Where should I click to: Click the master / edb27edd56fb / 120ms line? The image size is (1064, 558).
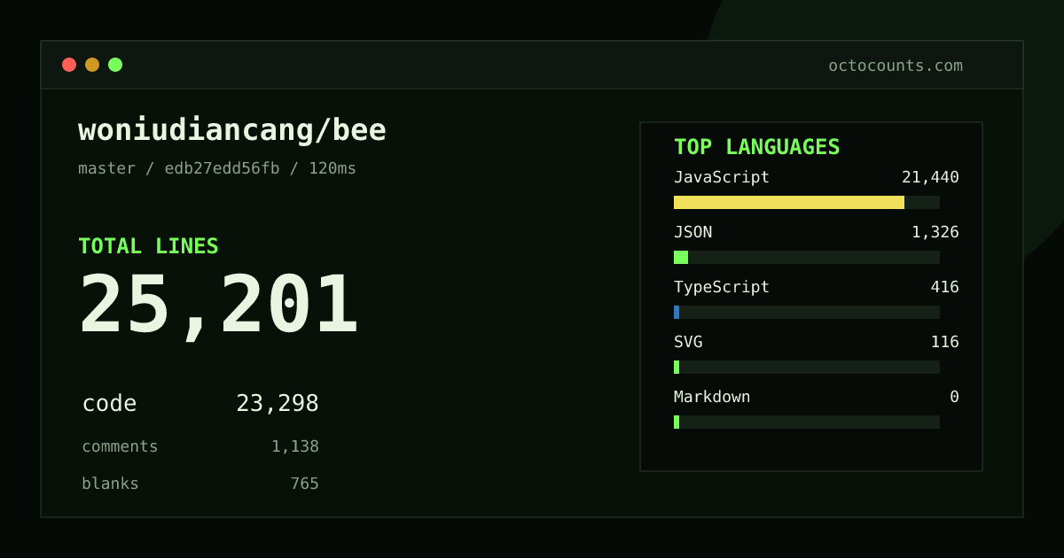tap(217, 168)
